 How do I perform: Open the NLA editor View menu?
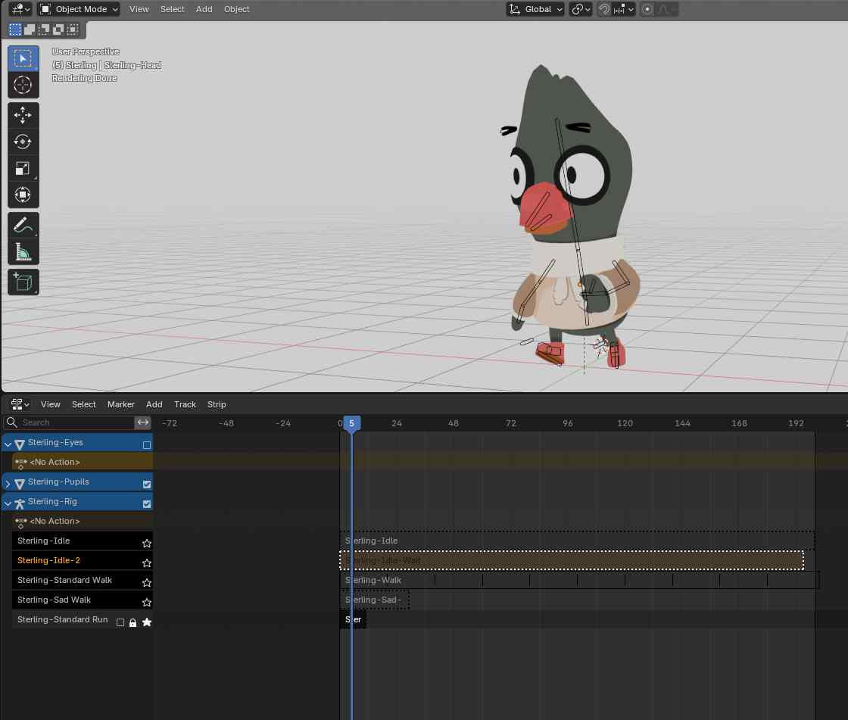click(x=50, y=404)
